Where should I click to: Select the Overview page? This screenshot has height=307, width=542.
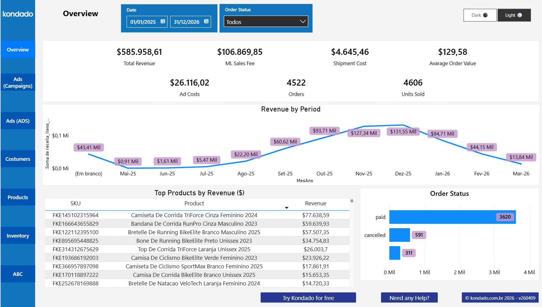coord(17,49)
